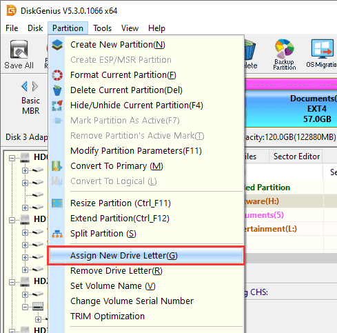337x333 pixels.
Task: Collapse the HD1 disk tree node
Action: pos(12,220)
